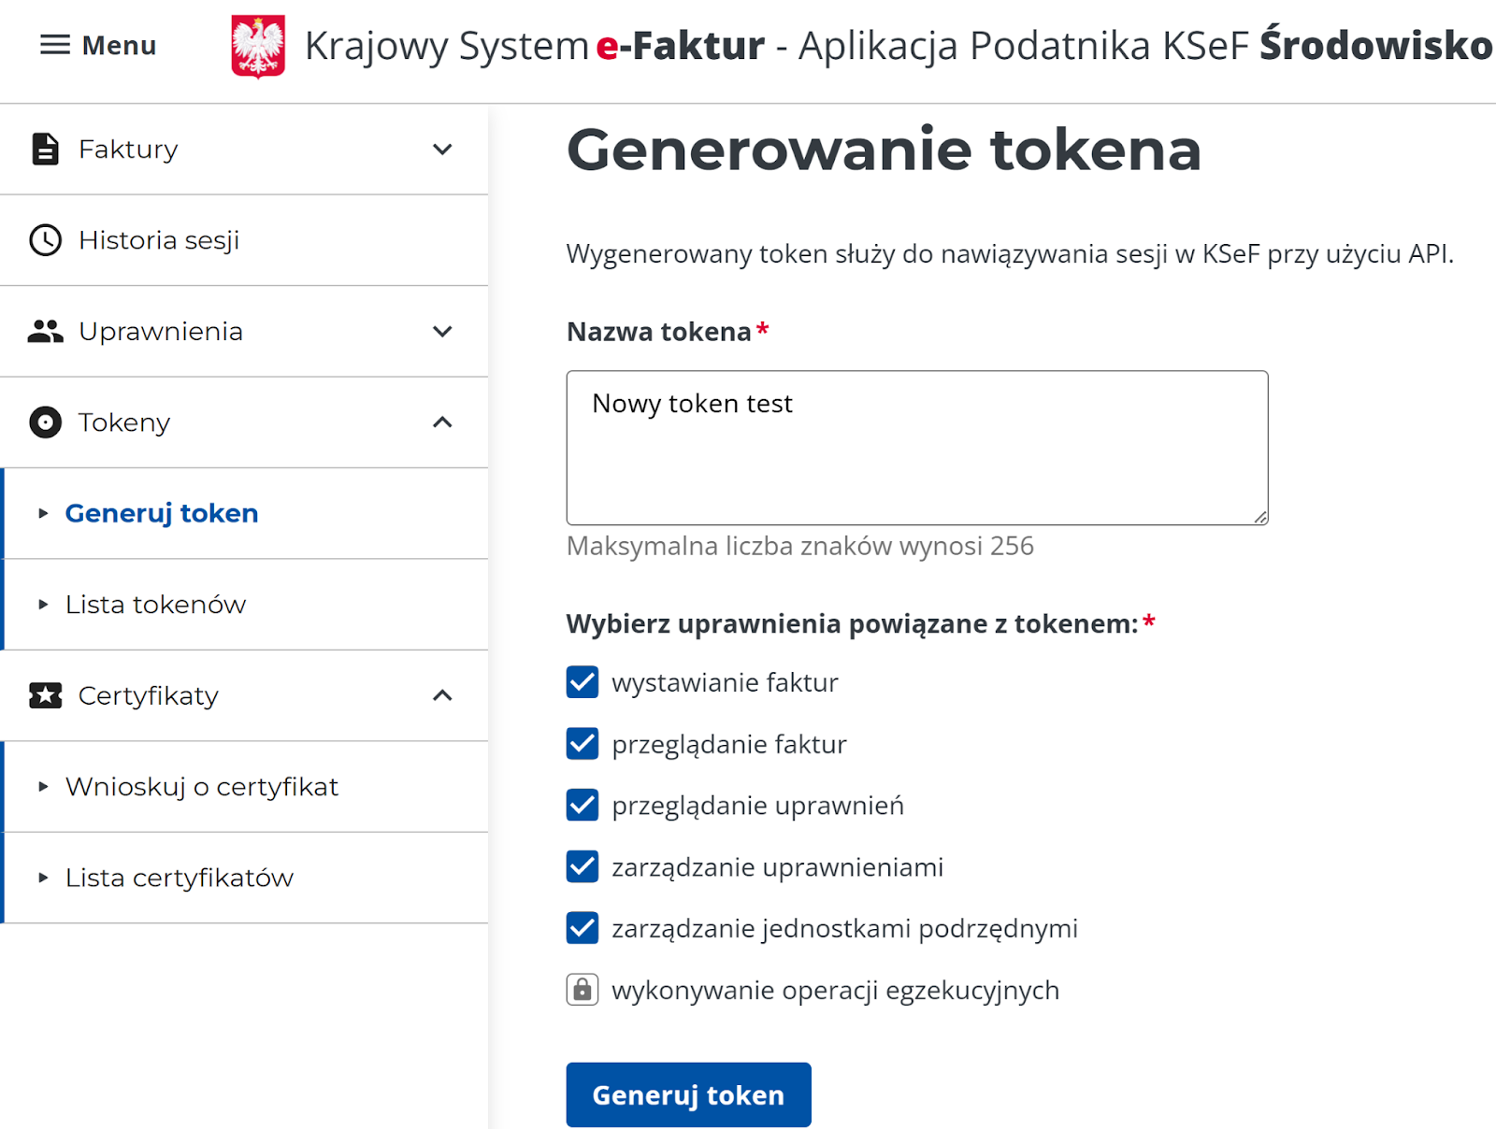Uncheck the wystawianie faktur checkbox
Screen dimensions: 1496x1129
(x=582, y=682)
